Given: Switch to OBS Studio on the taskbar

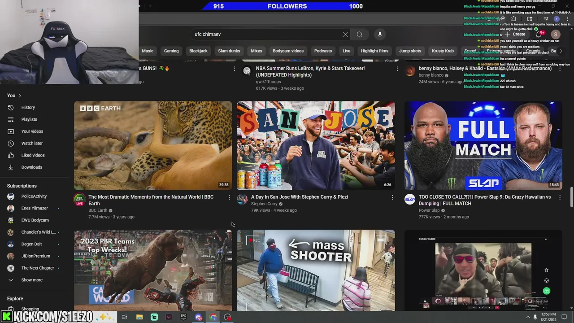Looking at the screenshot, I should tap(228, 317).
